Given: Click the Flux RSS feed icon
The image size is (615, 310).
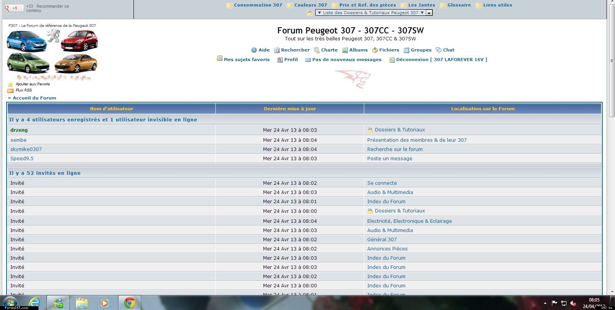Looking at the screenshot, I should coord(10,91).
